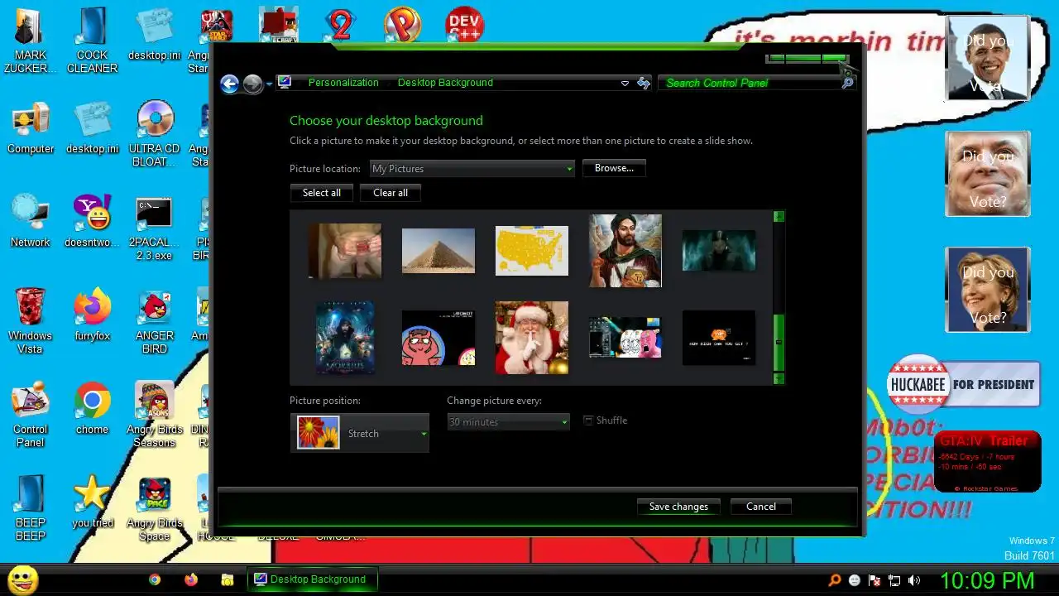Click Desktop Background breadcrumb entry

point(445,83)
